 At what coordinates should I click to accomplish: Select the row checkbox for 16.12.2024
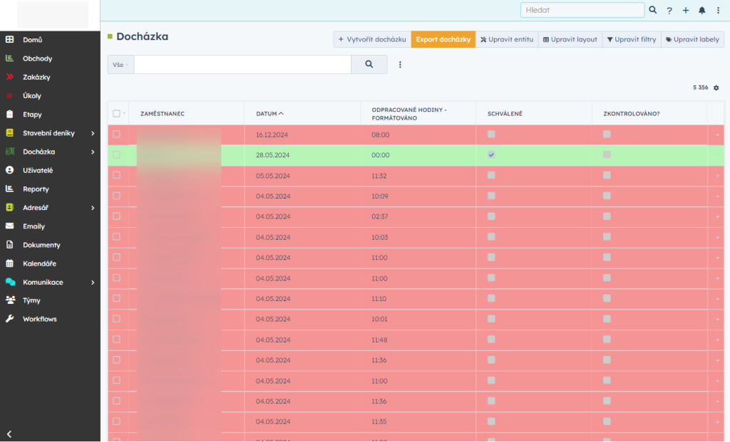(117, 134)
